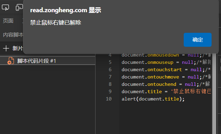Click the document.title assignment line
The image size is (221, 134).
click(x=166, y=91)
